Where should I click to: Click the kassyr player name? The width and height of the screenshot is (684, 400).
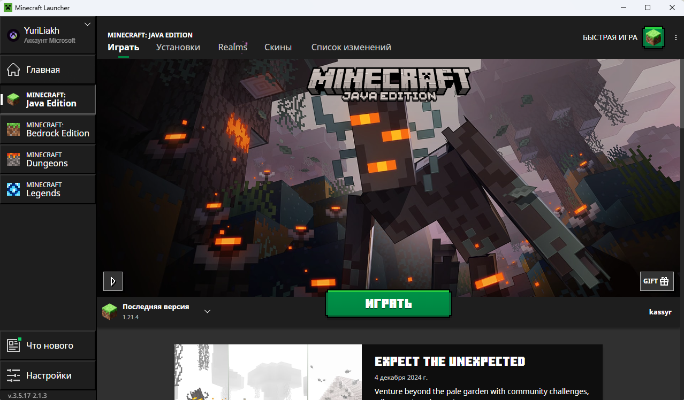point(660,312)
